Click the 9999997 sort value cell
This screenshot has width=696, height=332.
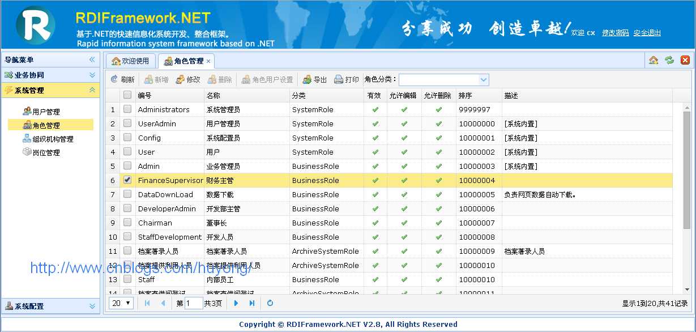pos(479,109)
